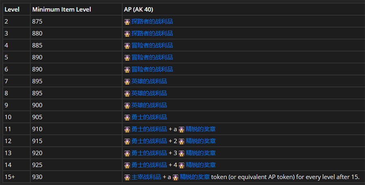
Task: Click the 精锐的奖章 icon in the Level 12 row
Action: [182, 142]
